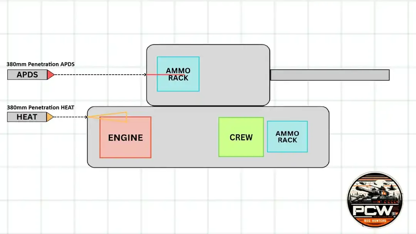Click the APDS arrowhead at turret edge
Viewport: 416px width, 234px height.
tap(145, 75)
